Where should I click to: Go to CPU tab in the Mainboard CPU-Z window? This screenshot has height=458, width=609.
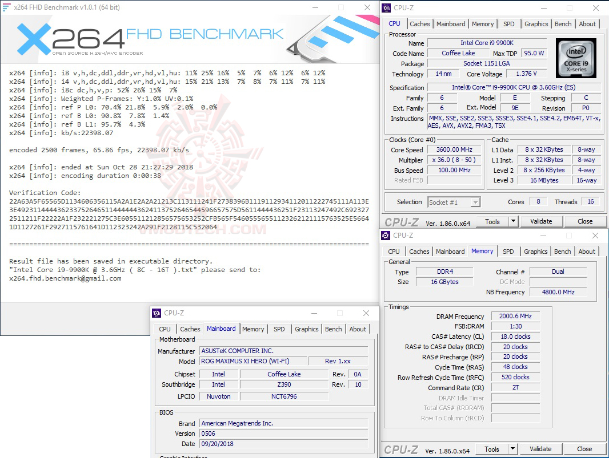click(165, 329)
